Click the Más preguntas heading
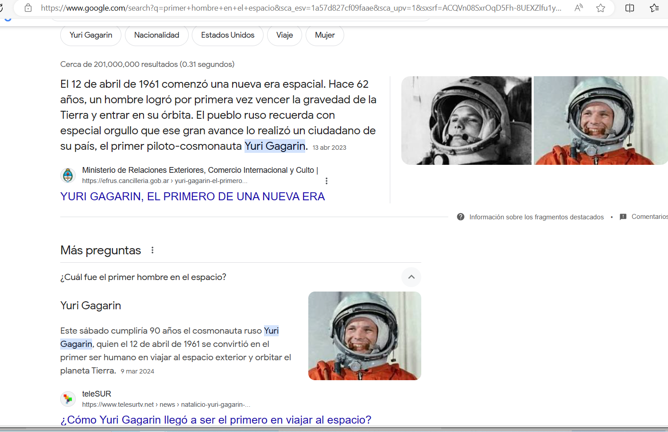The width and height of the screenshot is (668, 432). click(x=101, y=250)
